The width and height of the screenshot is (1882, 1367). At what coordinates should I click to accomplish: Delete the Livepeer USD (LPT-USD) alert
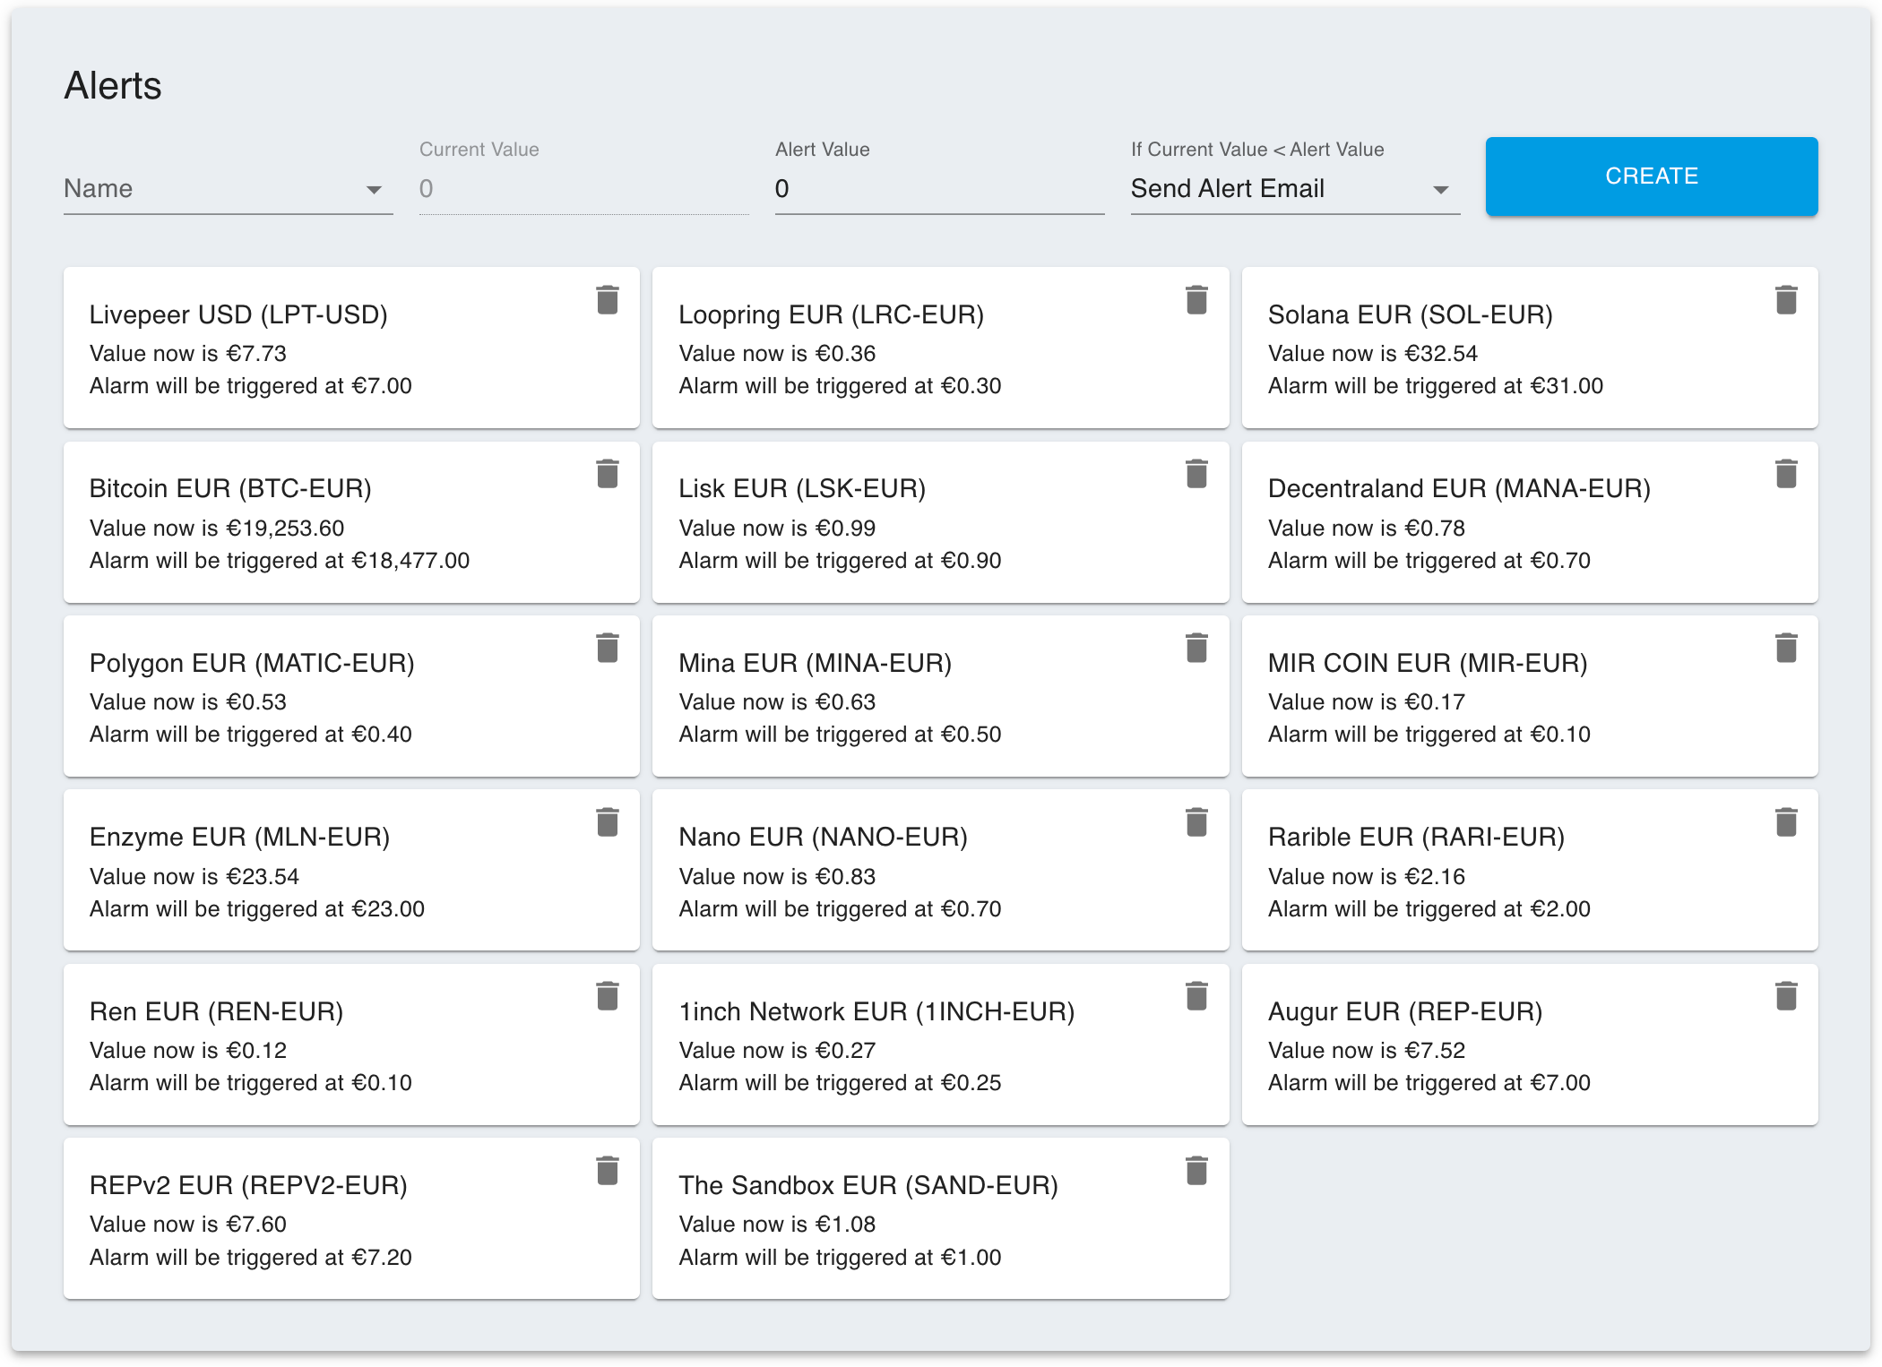(608, 300)
